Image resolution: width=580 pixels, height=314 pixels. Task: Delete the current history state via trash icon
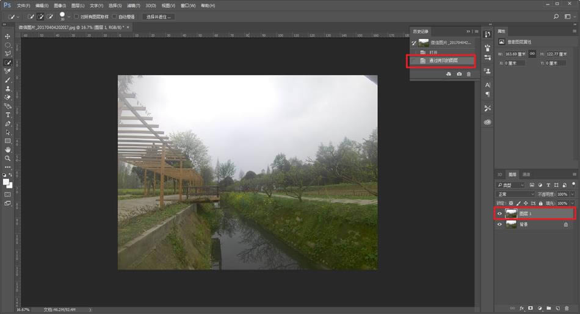tap(469, 74)
